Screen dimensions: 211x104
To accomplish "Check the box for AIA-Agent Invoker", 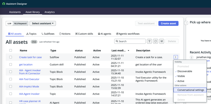I will (11, 94).
